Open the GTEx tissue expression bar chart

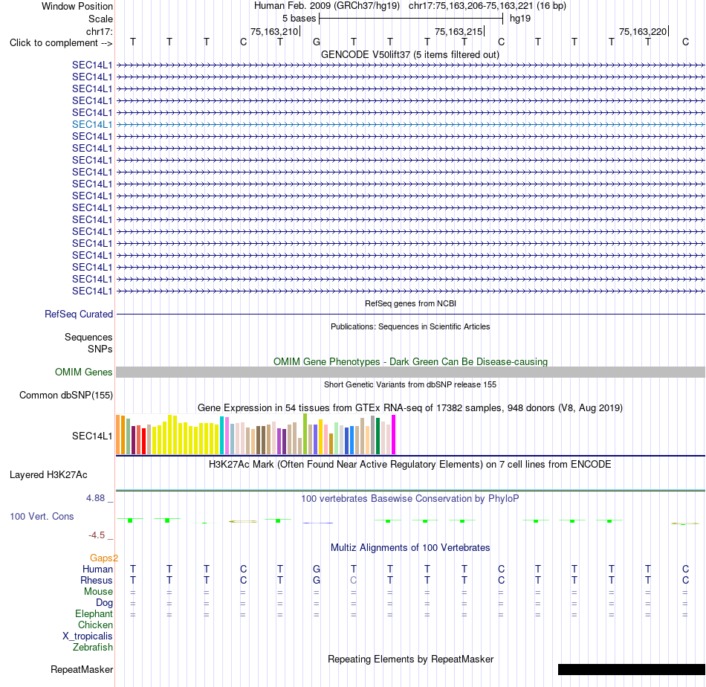click(256, 434)
